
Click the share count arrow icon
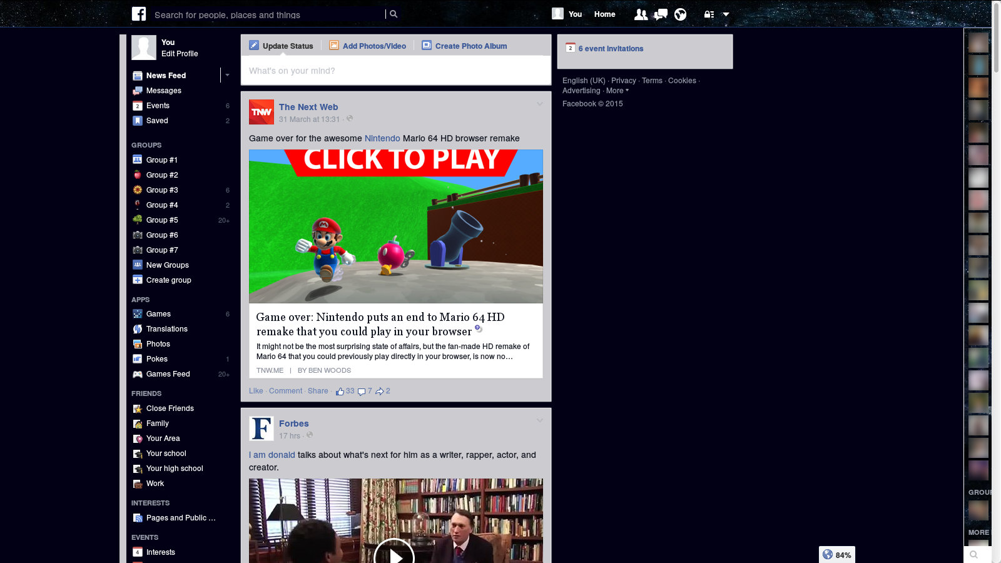point(379,392)
